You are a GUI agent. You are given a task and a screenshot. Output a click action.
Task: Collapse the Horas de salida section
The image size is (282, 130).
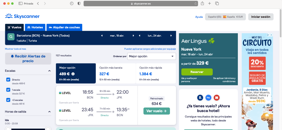[49, 112]
